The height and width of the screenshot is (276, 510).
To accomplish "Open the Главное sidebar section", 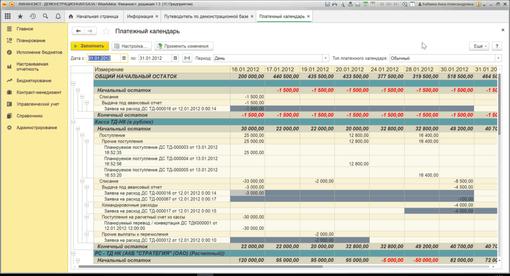I will click(25, 29).
